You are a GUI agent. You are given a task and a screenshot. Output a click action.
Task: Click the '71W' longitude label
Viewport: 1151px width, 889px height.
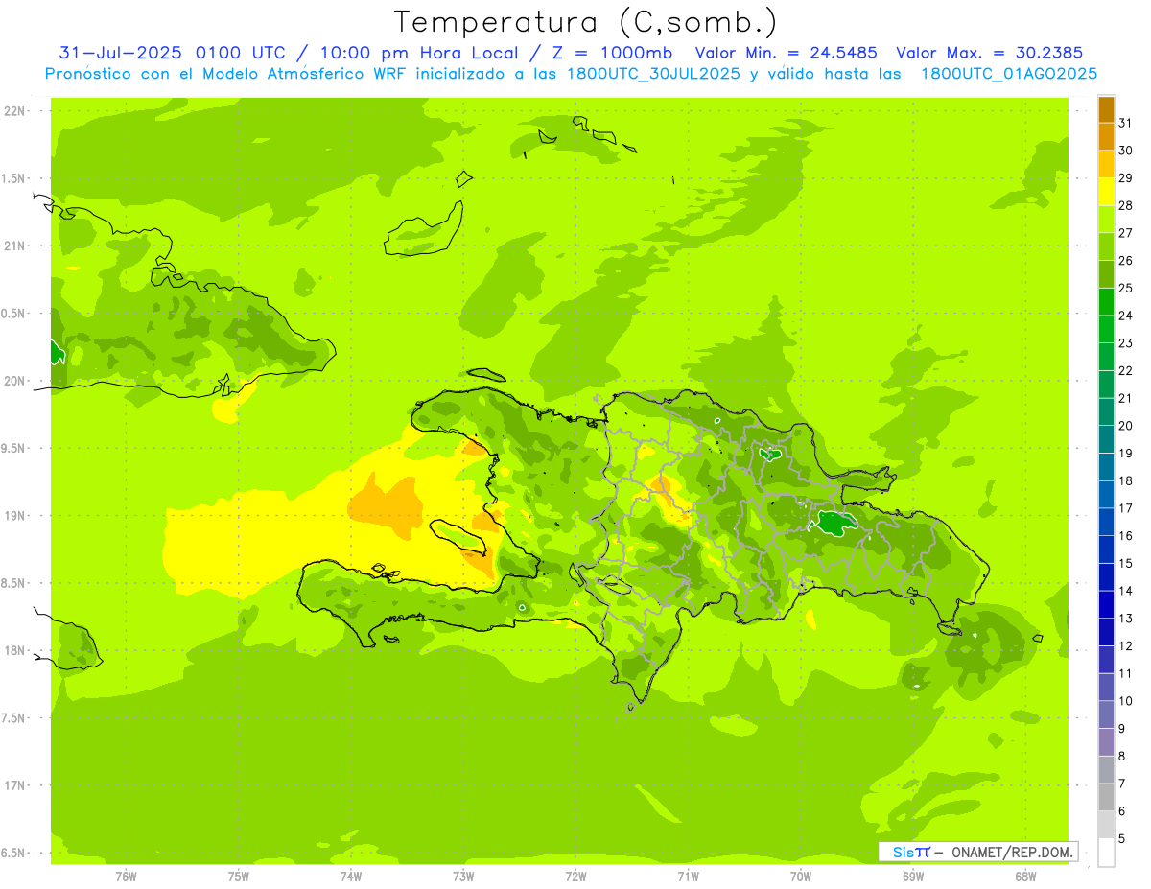(688, 876)
